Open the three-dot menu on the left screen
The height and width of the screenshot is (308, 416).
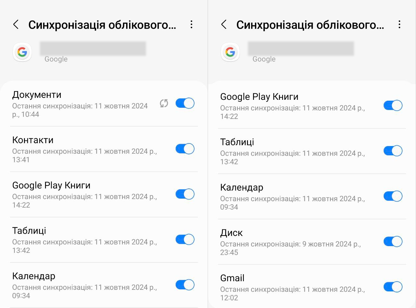tap(191, 24)
